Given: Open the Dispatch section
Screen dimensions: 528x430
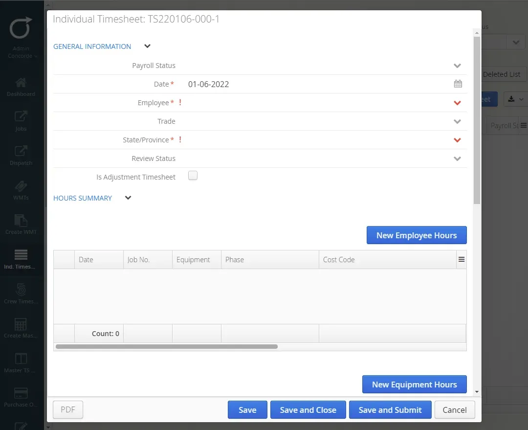Looking at the screenshot, I should point(21,154).
